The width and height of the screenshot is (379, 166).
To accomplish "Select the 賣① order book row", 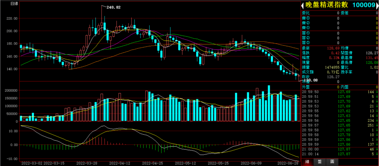I will point(340,28).
